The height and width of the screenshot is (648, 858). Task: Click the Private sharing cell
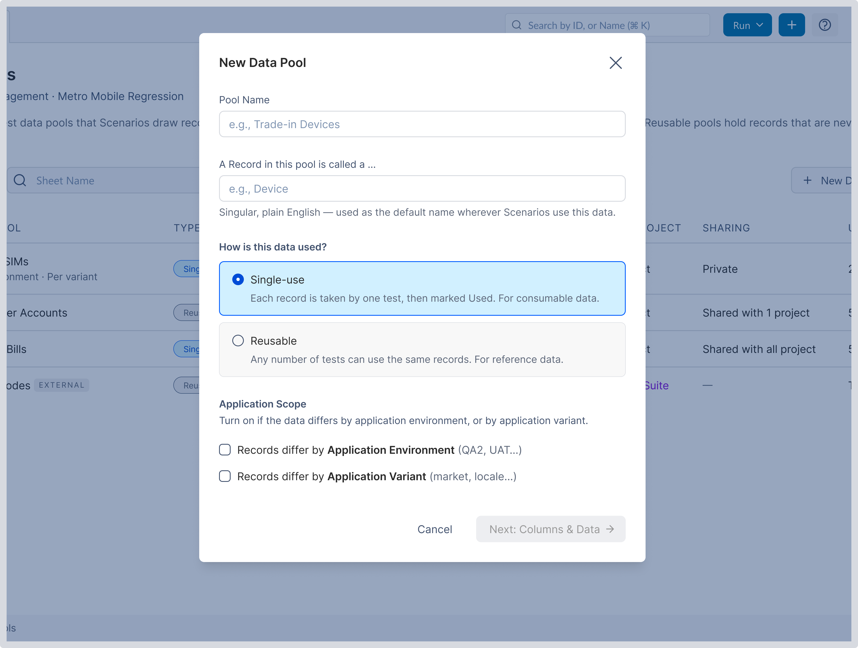[x=720, y=269]
